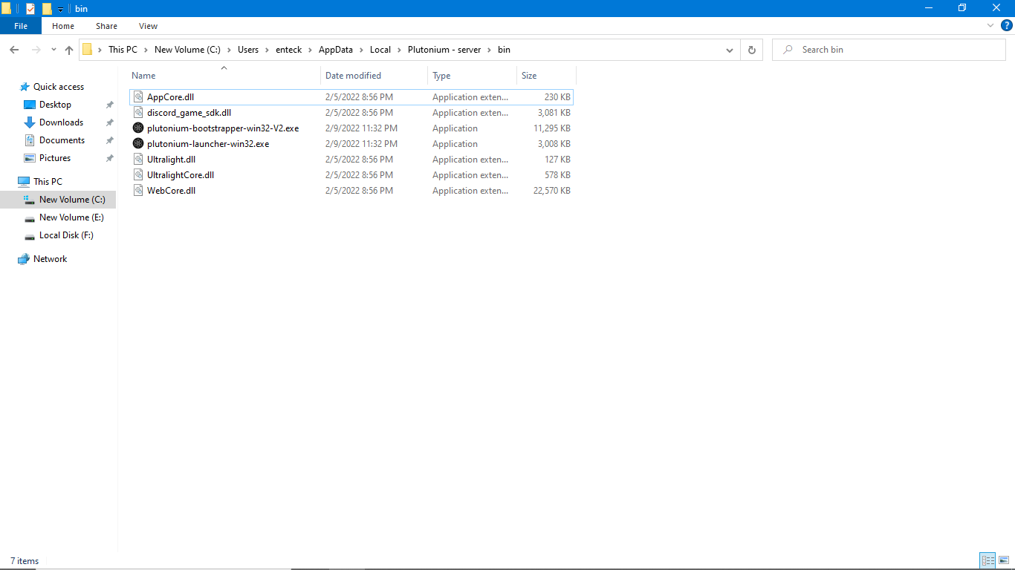Switch to large icons view
The image size is (1015, 570).
(1004, 561)
